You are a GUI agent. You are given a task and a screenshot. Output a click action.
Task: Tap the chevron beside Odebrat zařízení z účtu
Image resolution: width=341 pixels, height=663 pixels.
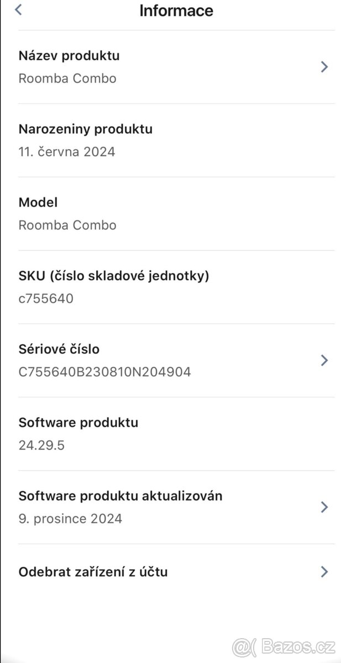325,572
